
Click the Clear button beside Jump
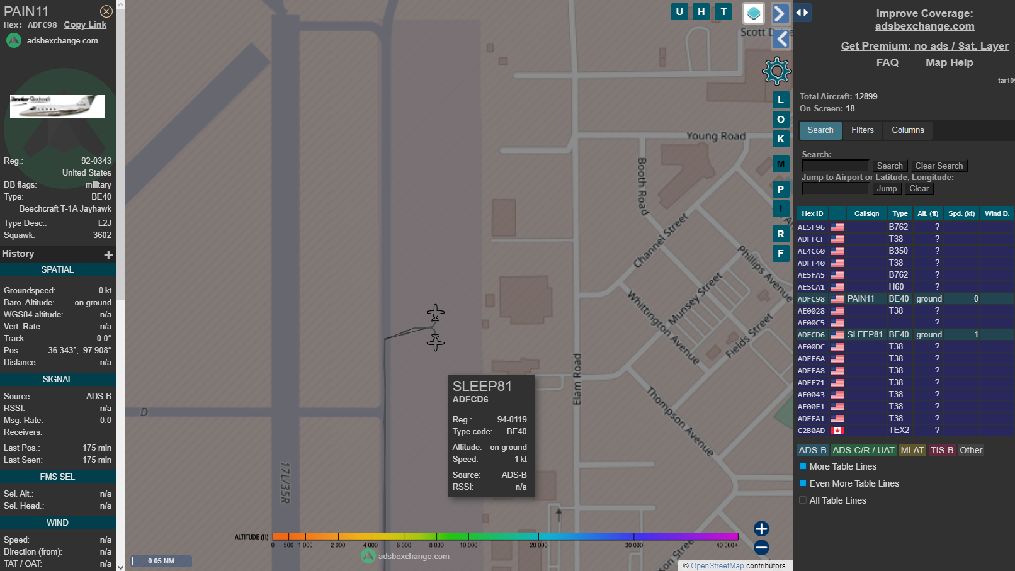[x=919, y=188]
